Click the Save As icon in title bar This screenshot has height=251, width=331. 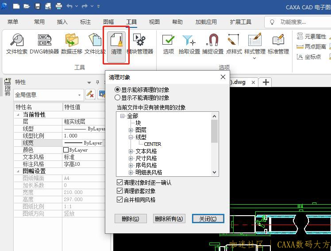48,6
